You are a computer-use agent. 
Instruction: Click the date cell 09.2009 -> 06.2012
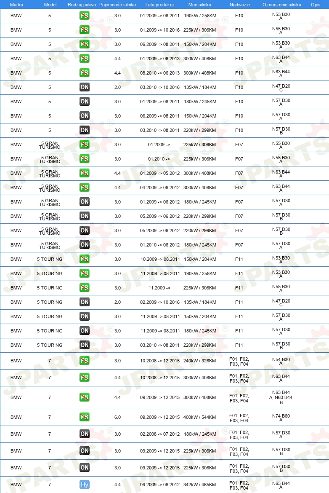point(160,485)
